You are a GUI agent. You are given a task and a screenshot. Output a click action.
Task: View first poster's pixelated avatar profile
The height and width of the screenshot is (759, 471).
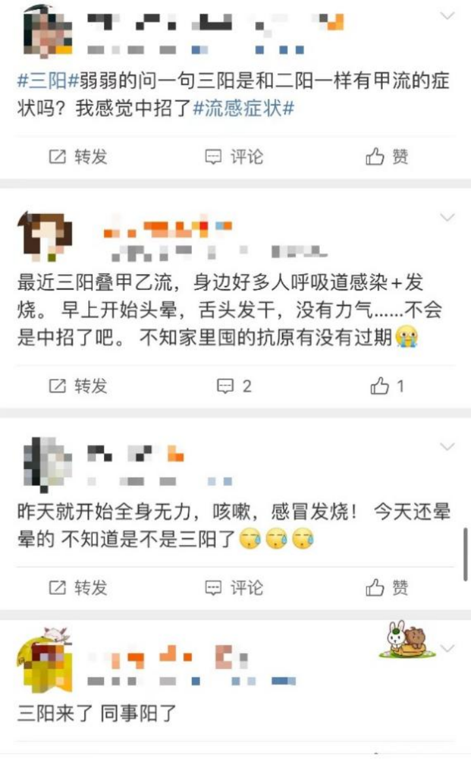tap(48, 31)
